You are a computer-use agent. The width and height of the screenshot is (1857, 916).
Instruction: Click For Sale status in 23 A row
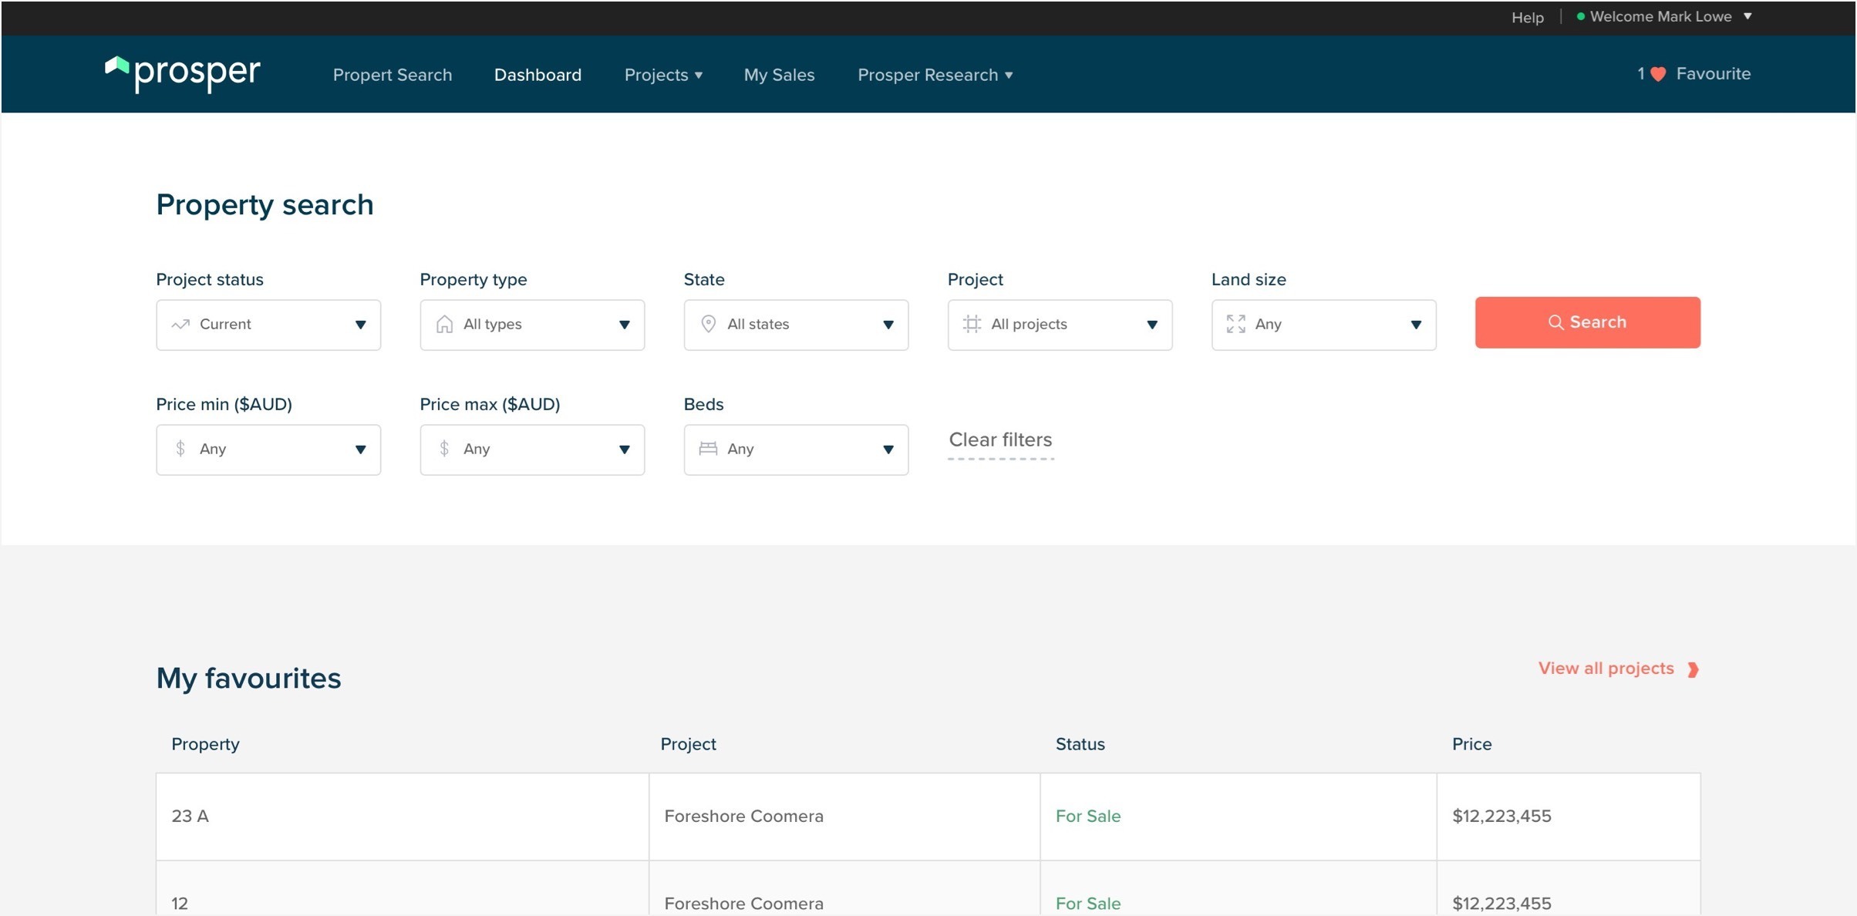coord(1087,816)
